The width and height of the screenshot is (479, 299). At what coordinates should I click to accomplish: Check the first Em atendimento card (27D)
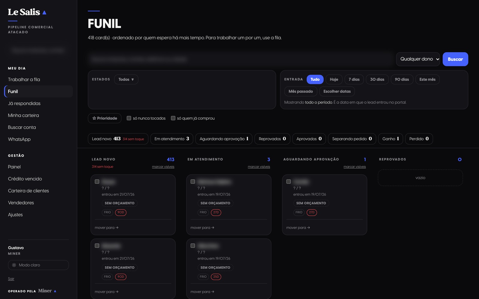193,181
